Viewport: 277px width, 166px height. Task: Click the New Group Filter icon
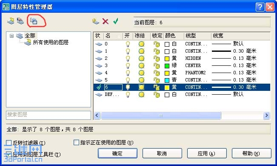click(20, 21)
